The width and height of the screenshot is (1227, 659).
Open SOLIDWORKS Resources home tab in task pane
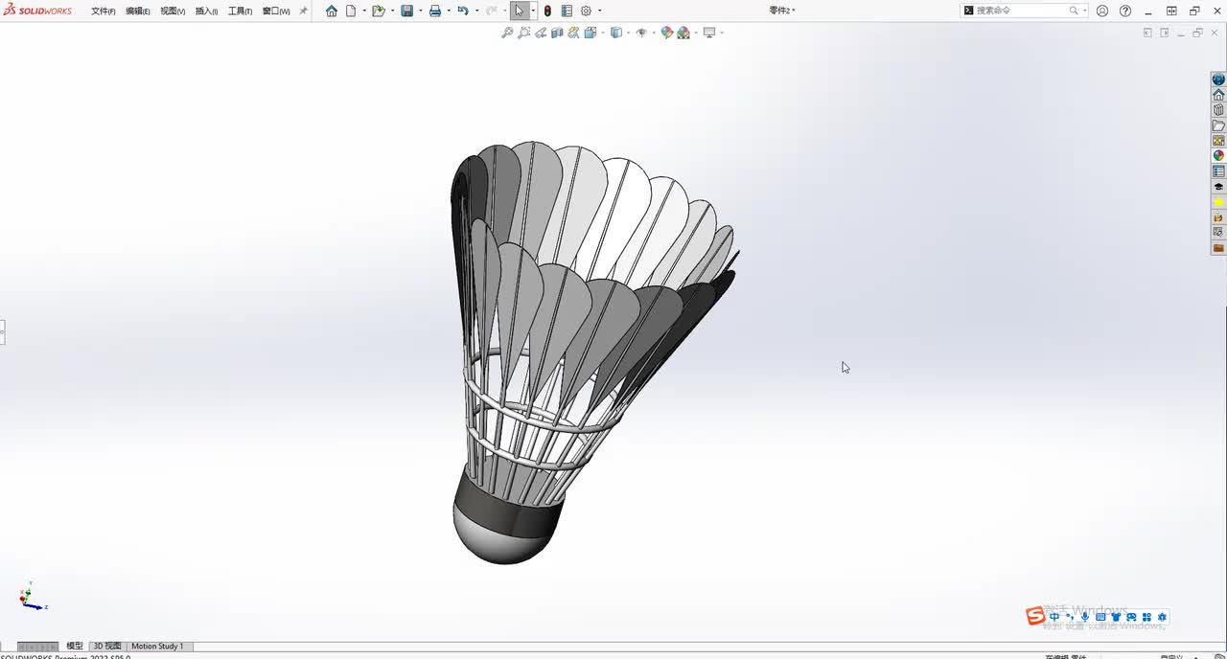(x=1218, y=95)
